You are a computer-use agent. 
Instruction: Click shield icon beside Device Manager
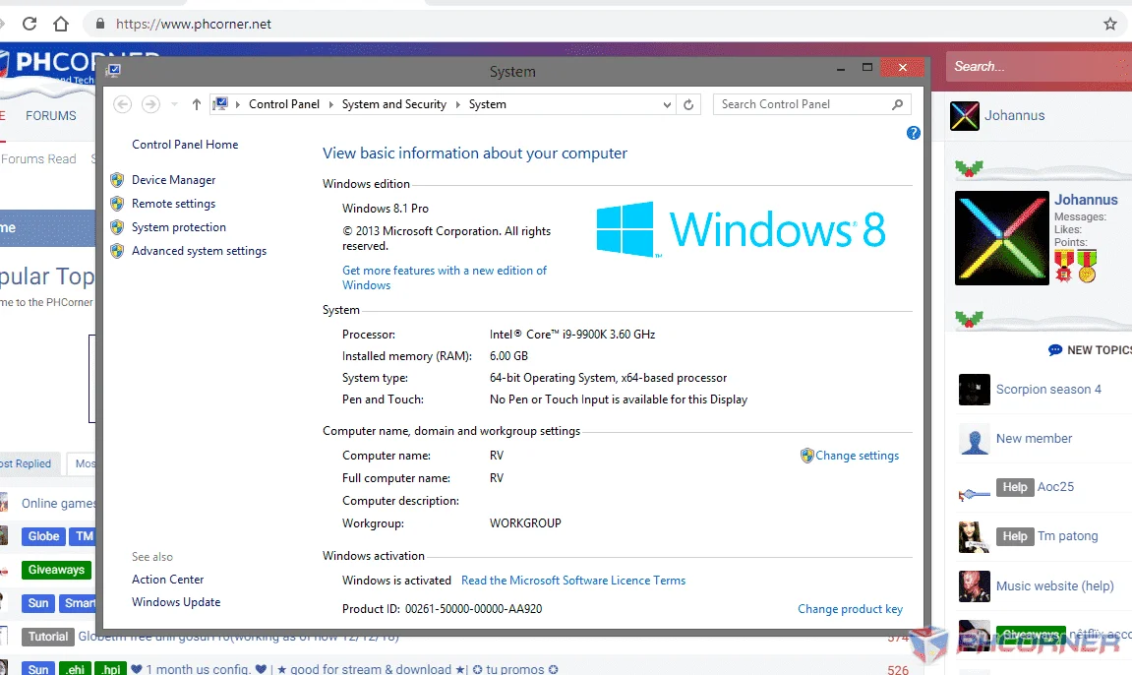(x=117, y=180)
